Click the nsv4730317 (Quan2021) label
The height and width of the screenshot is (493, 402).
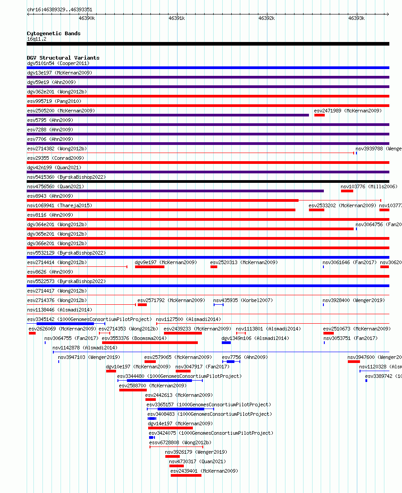[197, 461]
